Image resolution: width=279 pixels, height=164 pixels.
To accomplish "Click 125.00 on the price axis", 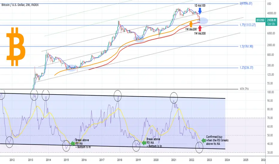I will click(x=270, y=75).
